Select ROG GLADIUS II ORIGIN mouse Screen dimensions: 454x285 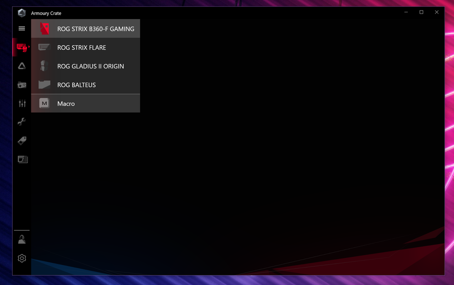point(85,66)
